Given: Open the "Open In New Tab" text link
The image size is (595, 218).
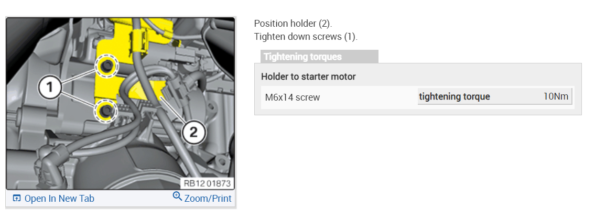Looking at the screenshot, I should click(59, 199).
